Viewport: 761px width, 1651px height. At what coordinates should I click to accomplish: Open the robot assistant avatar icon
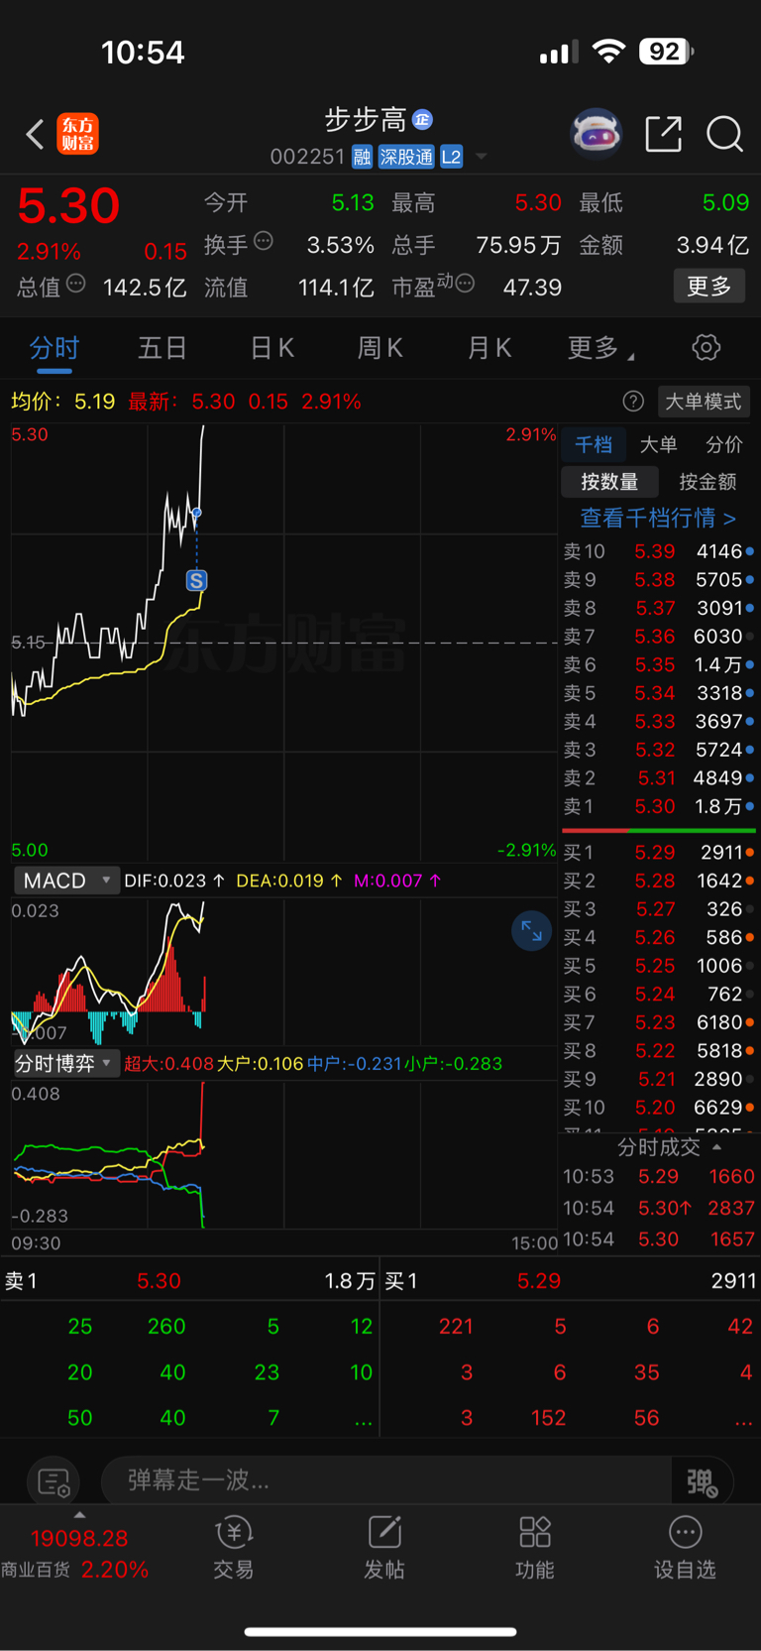596,133
